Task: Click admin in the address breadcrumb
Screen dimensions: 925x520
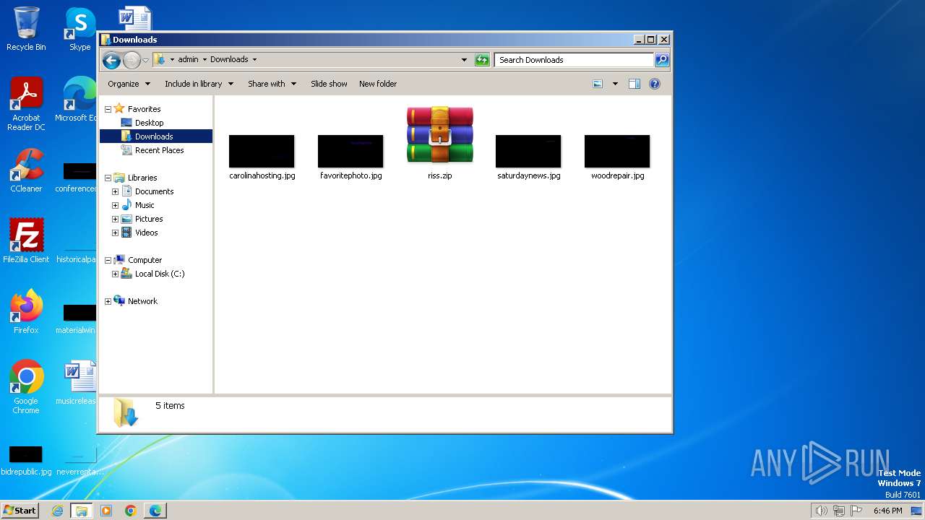Action: coord(188,60)
